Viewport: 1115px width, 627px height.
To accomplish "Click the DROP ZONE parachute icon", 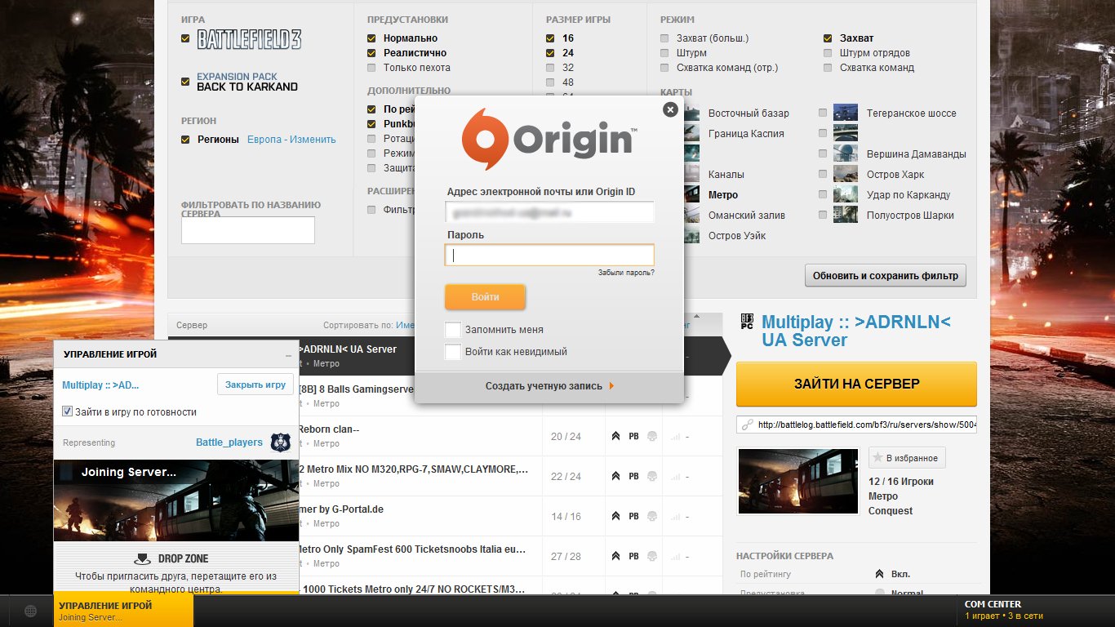I will tap(142, 559).
